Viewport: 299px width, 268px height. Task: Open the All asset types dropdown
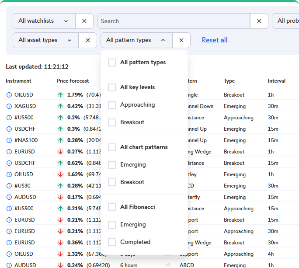tap(45, 40)
